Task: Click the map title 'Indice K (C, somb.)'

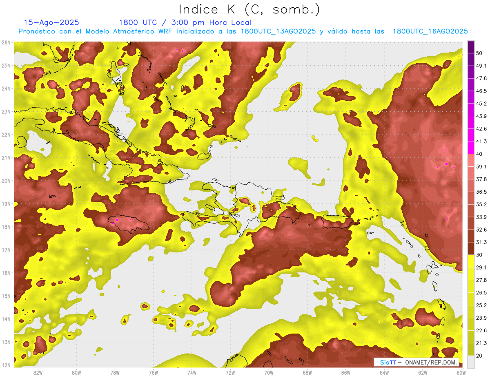Action: [249, 10]
